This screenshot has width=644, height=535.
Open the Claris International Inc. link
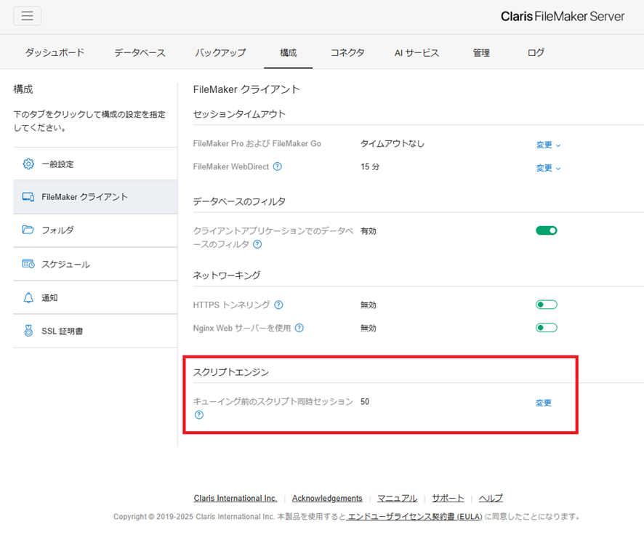point(236,498)
